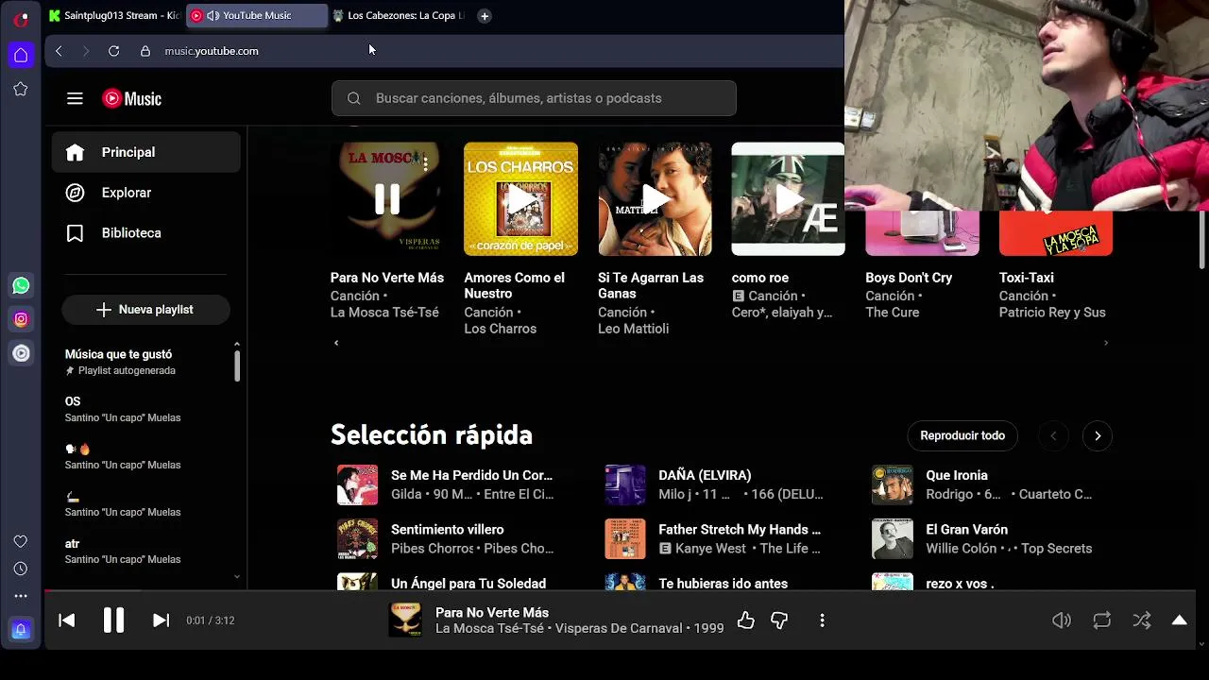1209x680 pixels.
Task: Click the YouTube Music logo
Action: tap(132, 98)
